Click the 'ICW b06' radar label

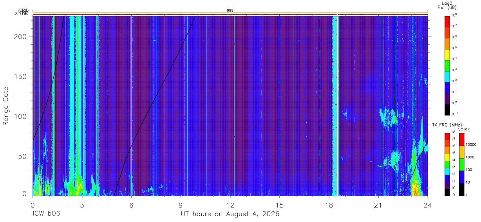pos(46,214)
